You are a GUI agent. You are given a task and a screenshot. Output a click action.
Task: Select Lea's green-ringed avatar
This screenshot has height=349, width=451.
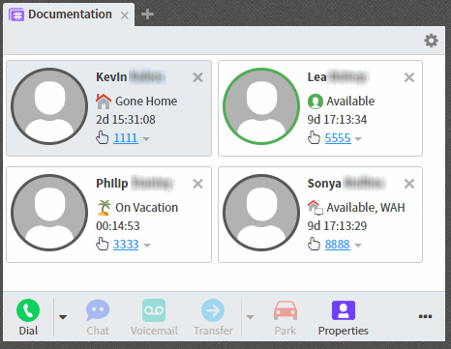coord(261,106)
